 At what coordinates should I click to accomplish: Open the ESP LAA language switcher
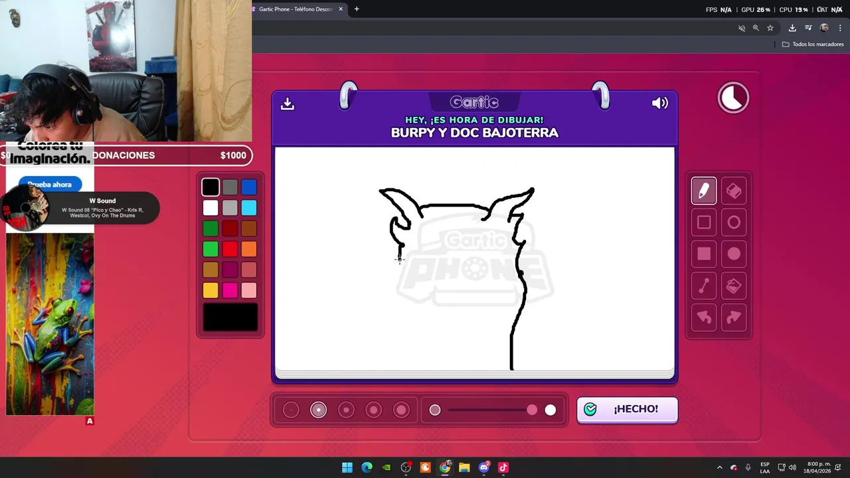tap(765, 467)
